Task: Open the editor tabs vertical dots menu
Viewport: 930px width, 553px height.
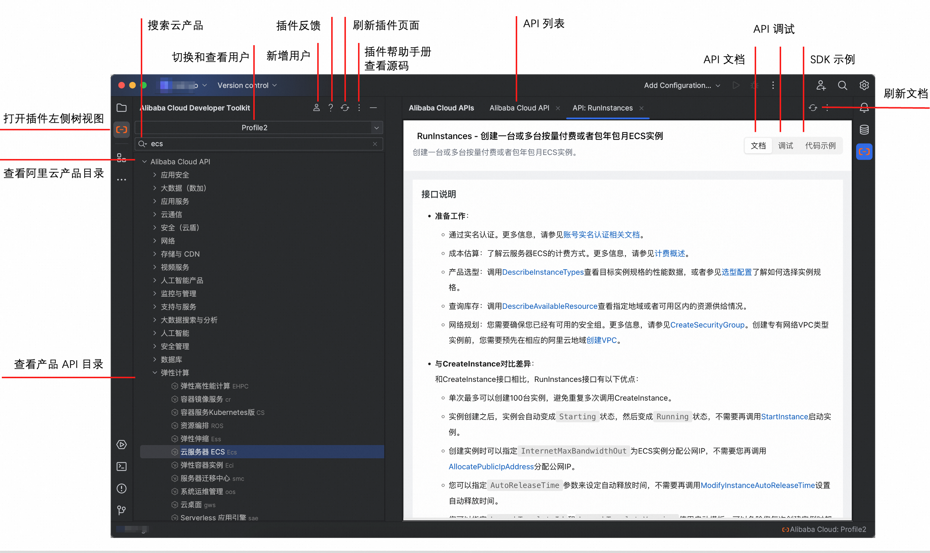Action: coord(827,108)
